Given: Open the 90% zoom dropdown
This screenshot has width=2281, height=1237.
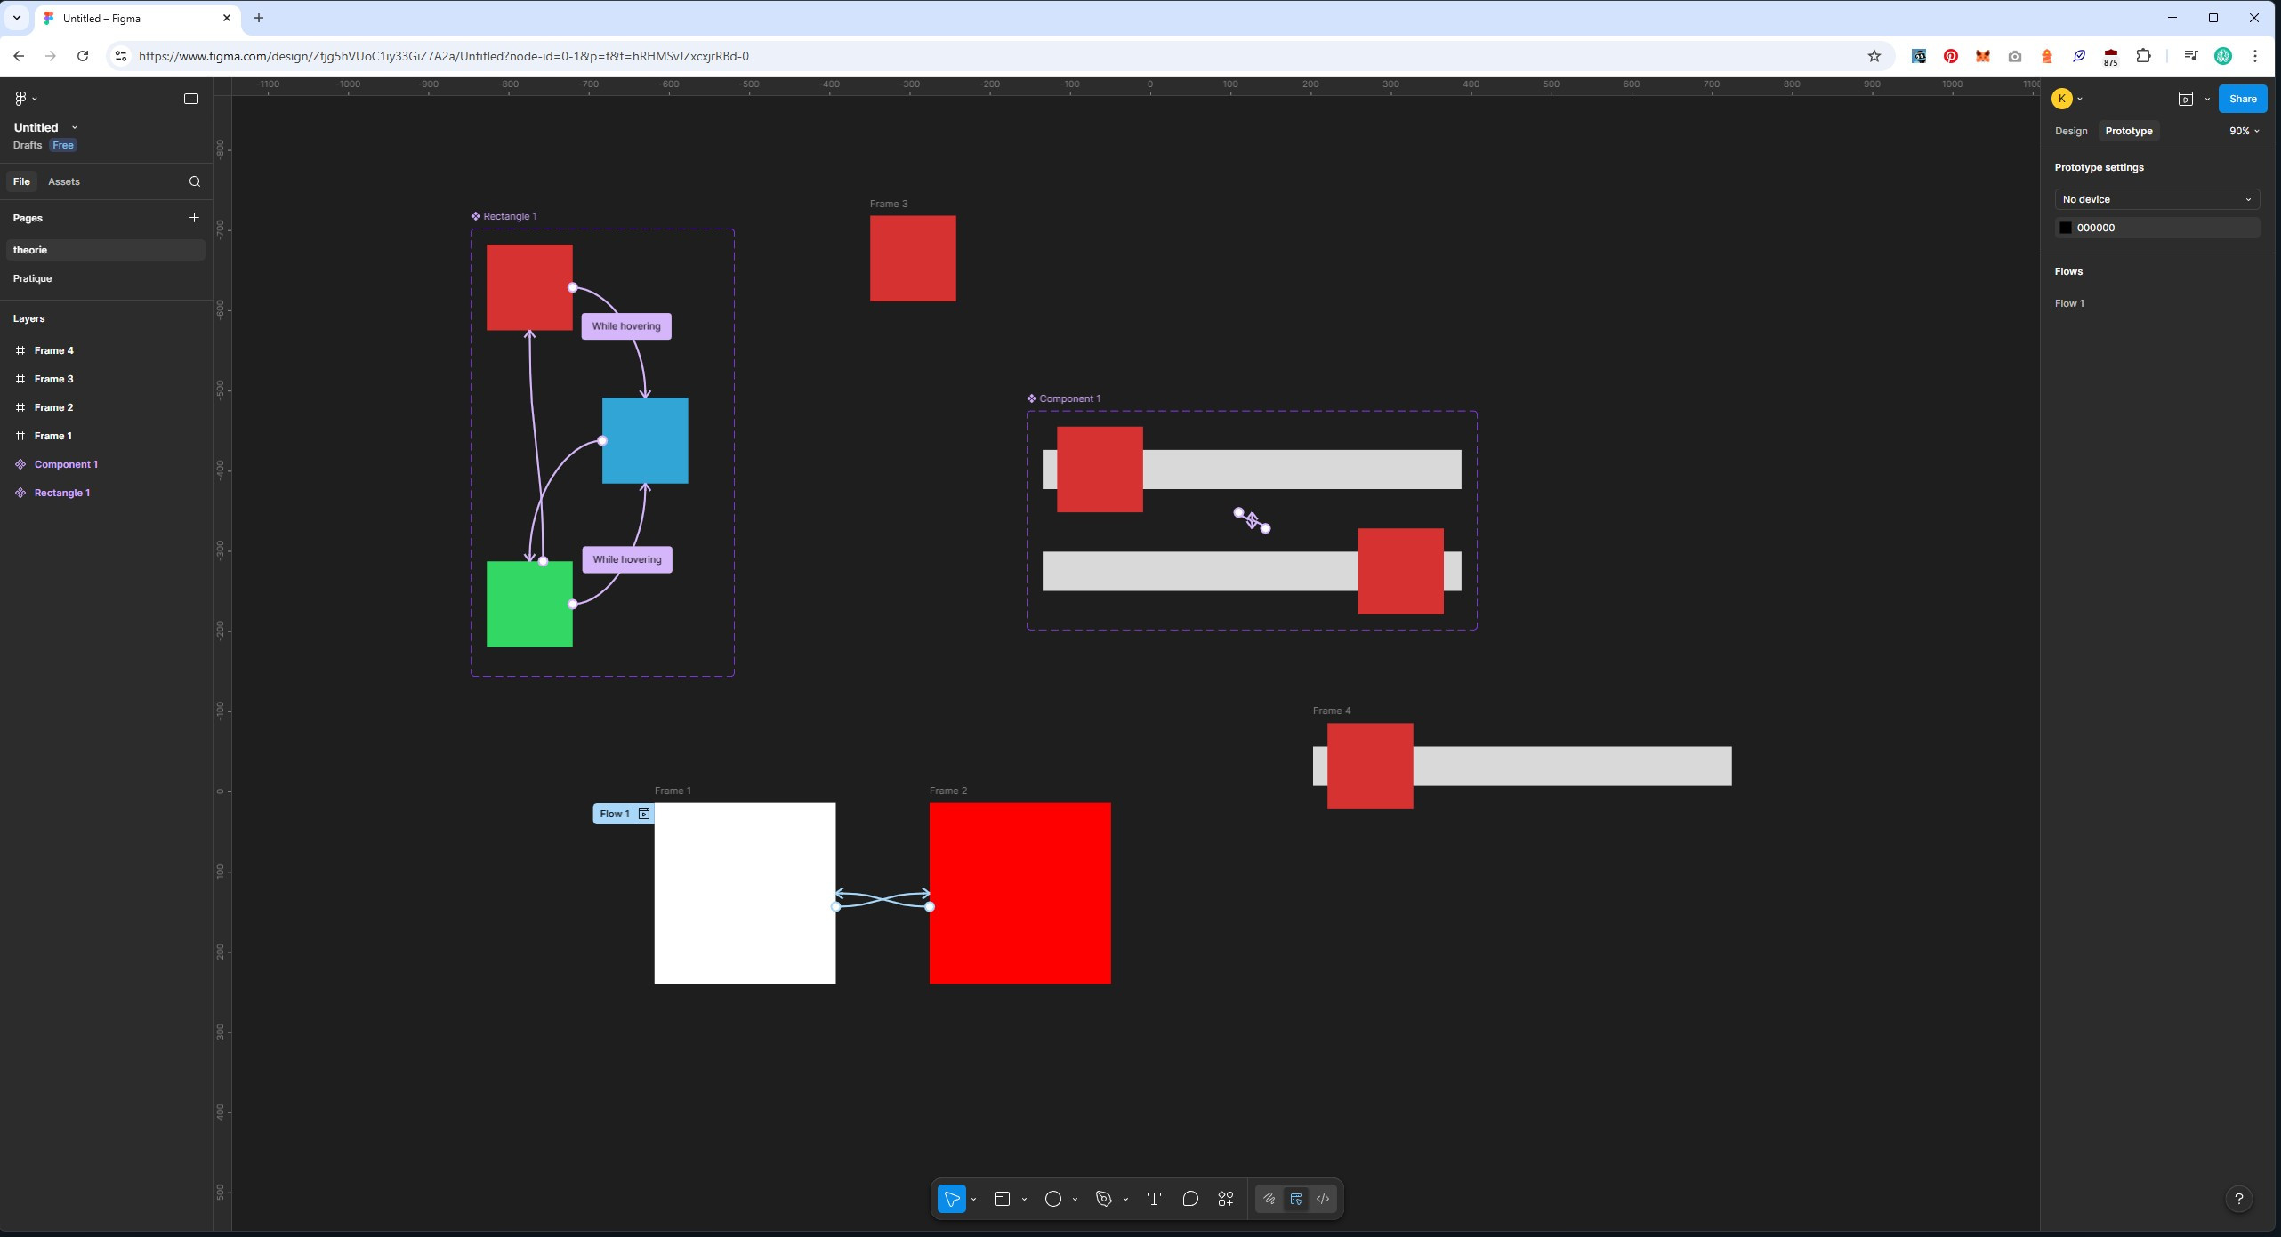Looking at the screenshot, I should click(2245, 131).
